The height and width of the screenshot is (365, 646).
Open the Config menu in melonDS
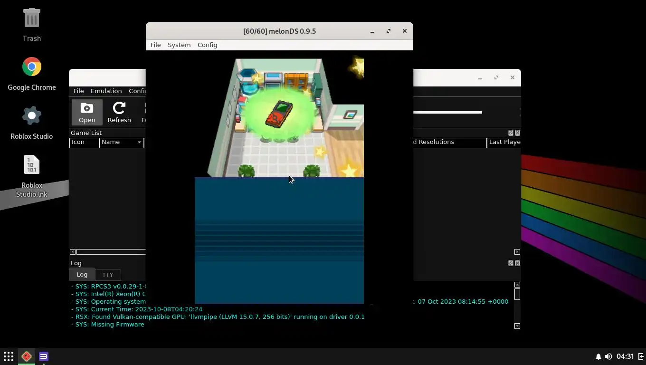click(207, 45)
